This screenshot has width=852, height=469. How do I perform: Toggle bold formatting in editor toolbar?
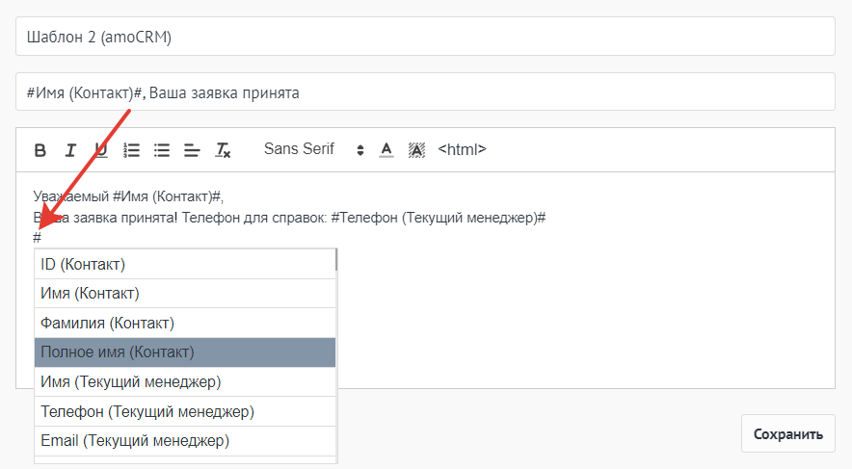40,150
